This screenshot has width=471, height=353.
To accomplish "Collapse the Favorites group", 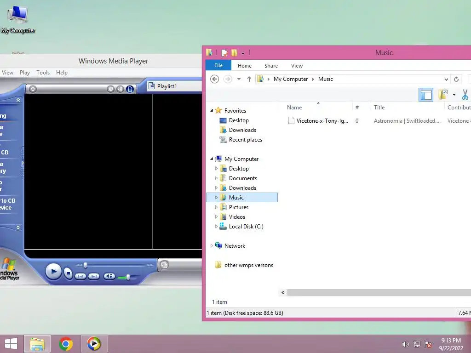I will pyautogui.click(x=212, y=110).
